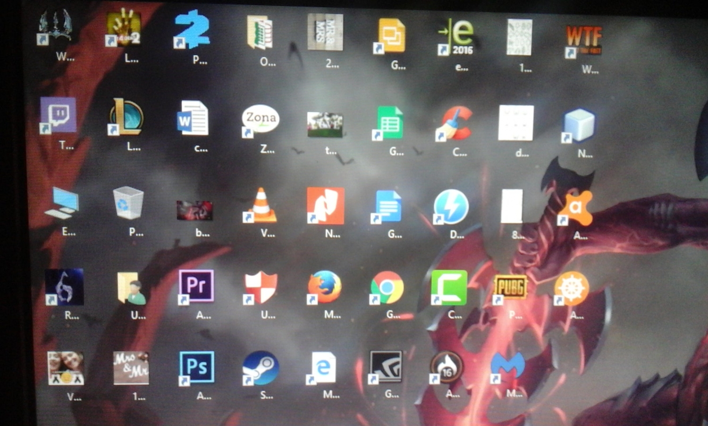Launch League of Legends shortcut
The width and height of the screenshot is (708, 426).
tap(126, 117)
